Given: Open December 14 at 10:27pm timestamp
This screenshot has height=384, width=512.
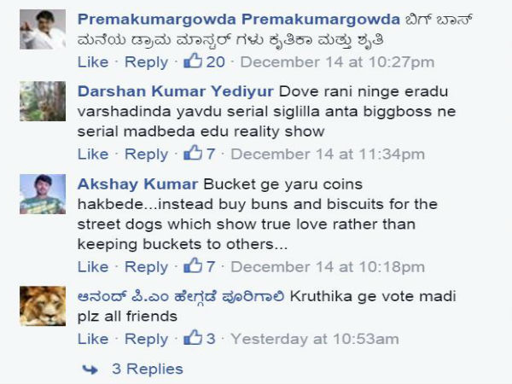Looking at the screenshot, I should (337, 62).
